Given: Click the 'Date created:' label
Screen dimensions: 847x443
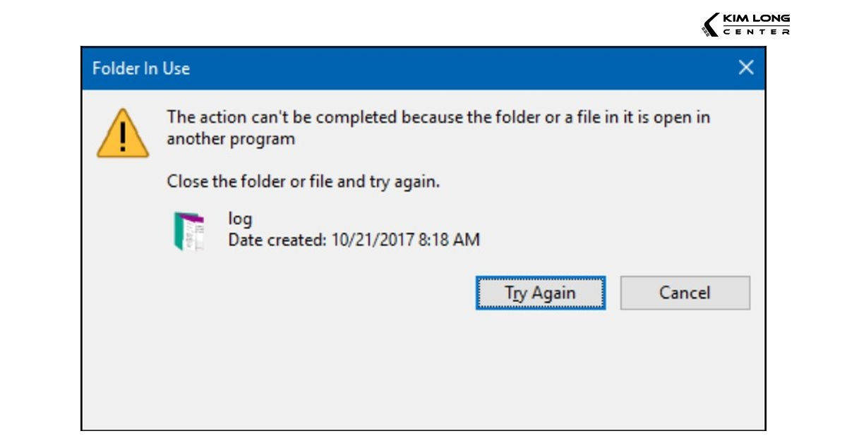Looking at the screenshot, I should (x=277, y=240).
